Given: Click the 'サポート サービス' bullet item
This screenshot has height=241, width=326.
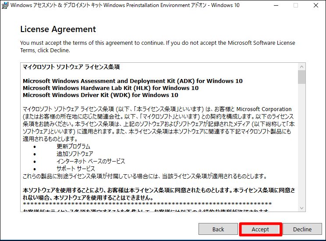Looking at the screenshot, I should tap(76, 169).
